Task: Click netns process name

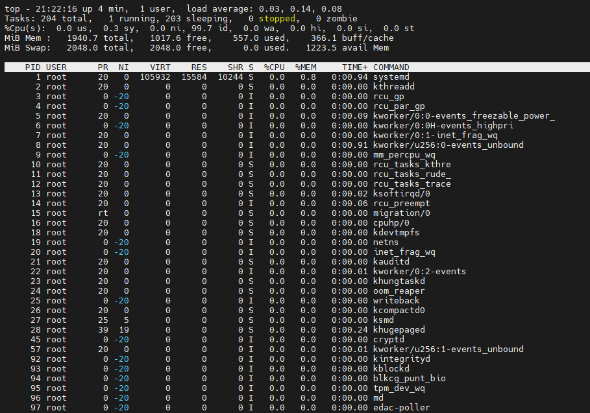Action: (x=386, y=242)
